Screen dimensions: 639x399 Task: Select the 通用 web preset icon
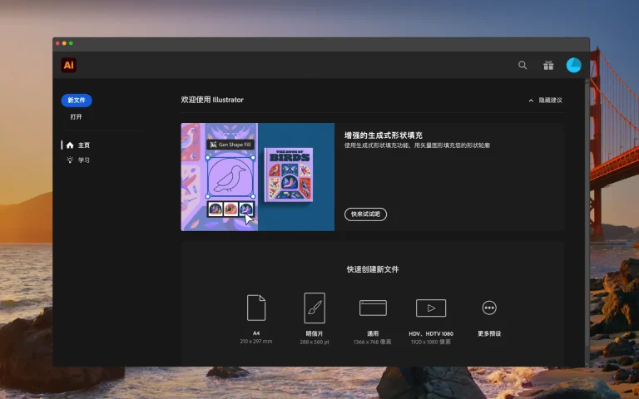373,308
